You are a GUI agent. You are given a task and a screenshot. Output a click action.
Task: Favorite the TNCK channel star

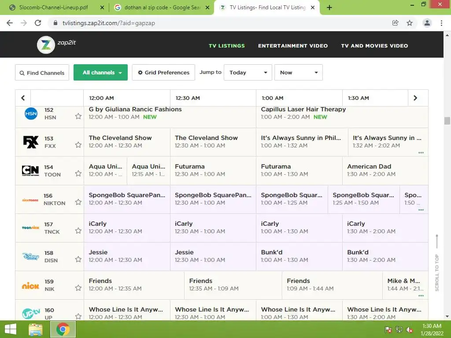(78, 231)
